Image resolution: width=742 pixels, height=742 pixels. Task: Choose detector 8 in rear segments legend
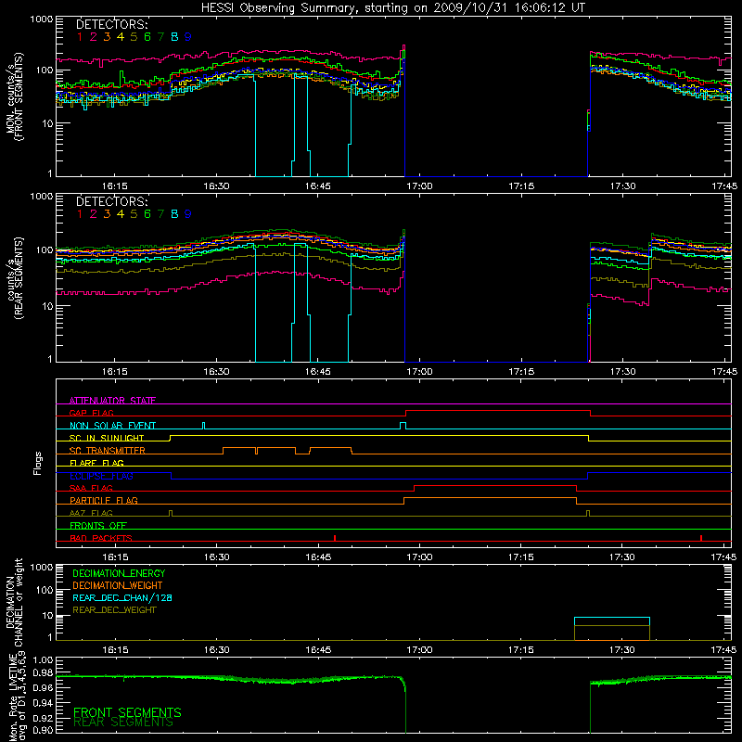tap(174, 214)
